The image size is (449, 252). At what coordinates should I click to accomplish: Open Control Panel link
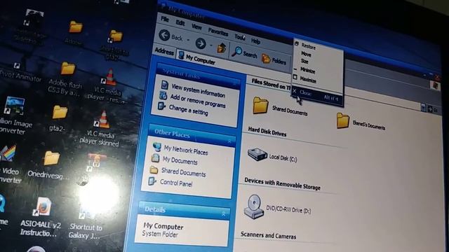click(x=176, y=183)
